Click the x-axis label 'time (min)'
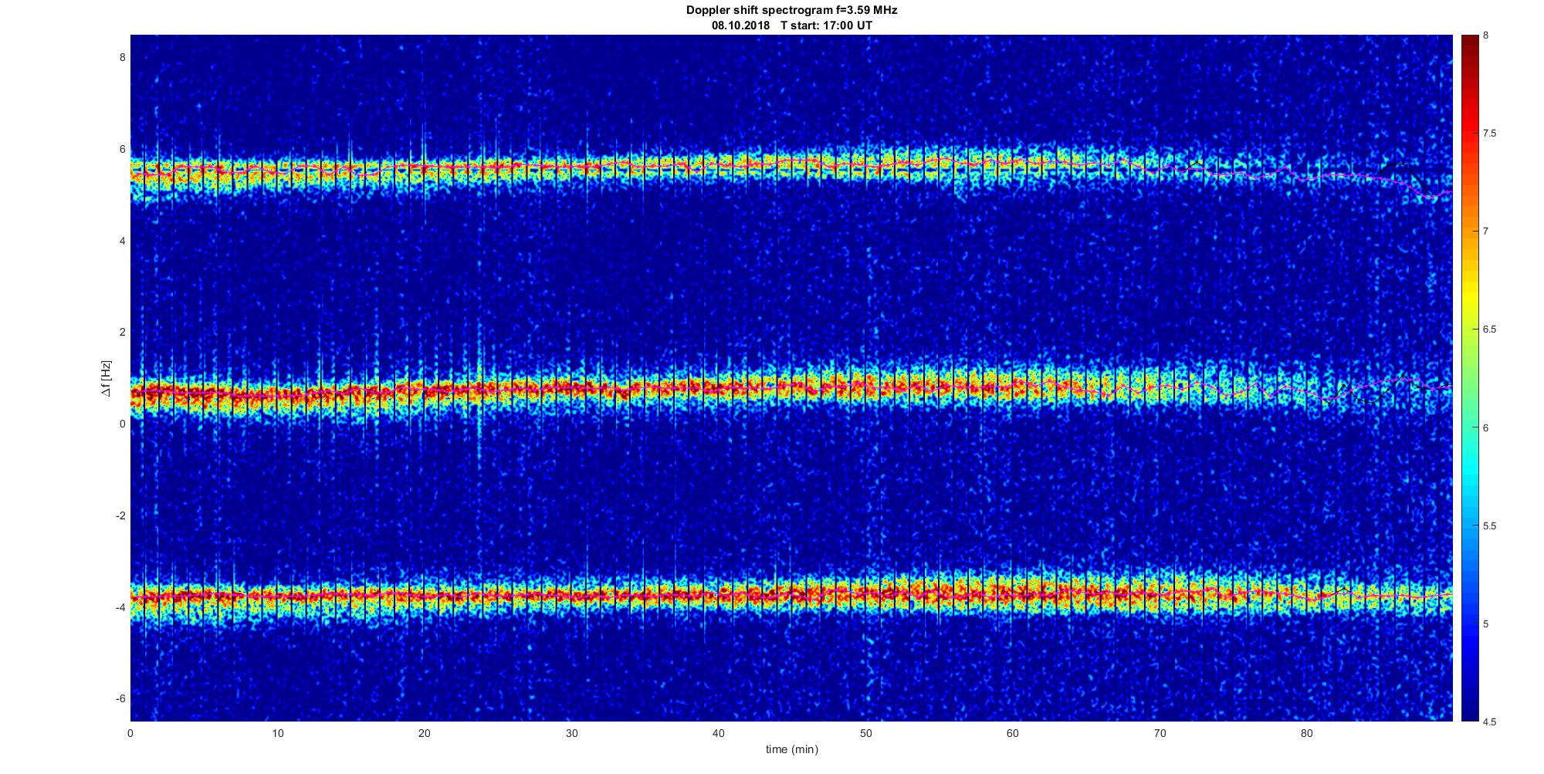Screen dimensions: 1544x774 [791, 749]
